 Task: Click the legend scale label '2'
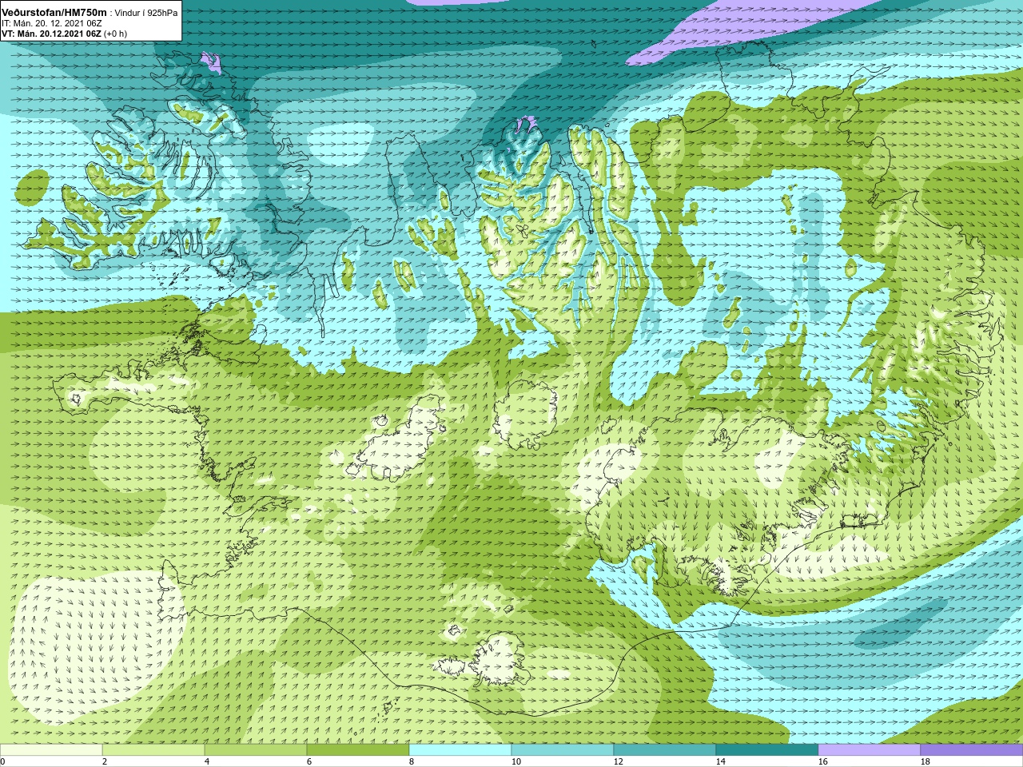105,761
